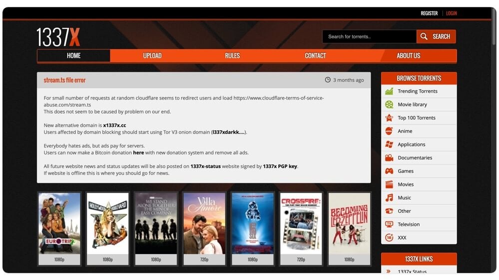
Task: Select the Games controller icon
Action: [x=389, y=171]
